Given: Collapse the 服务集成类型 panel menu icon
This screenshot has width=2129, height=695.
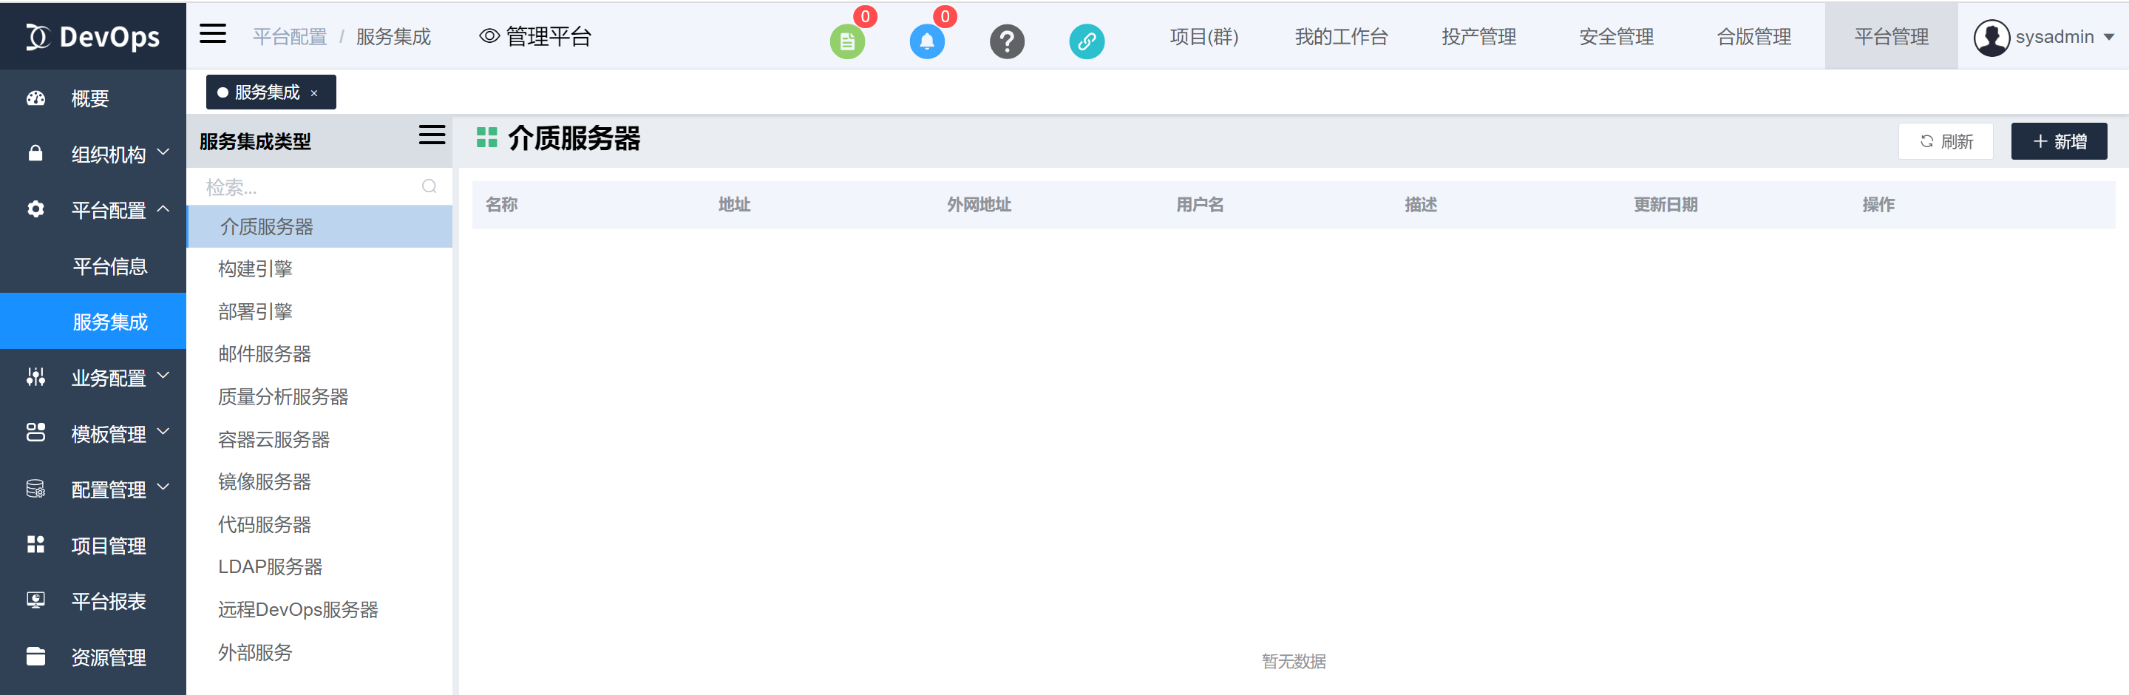Looking at the screenshot, I should (432, 135).
